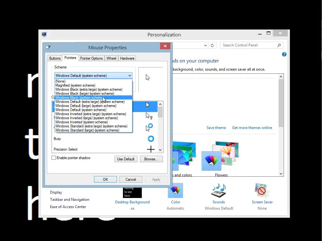This screenshot has width=322, height=241.
Task: Open Ease of Access Center link
Action: pos(68,207)
